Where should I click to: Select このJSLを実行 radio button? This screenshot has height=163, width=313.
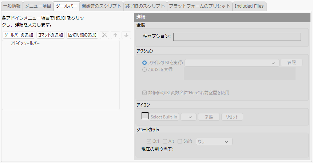(144, 70)
